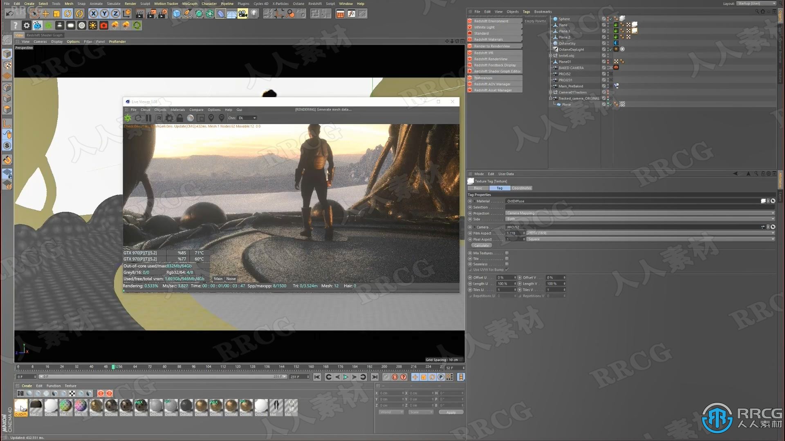Click the Camera object icon
The width and height of the screenshot is (785, 441).
(242, 13)
